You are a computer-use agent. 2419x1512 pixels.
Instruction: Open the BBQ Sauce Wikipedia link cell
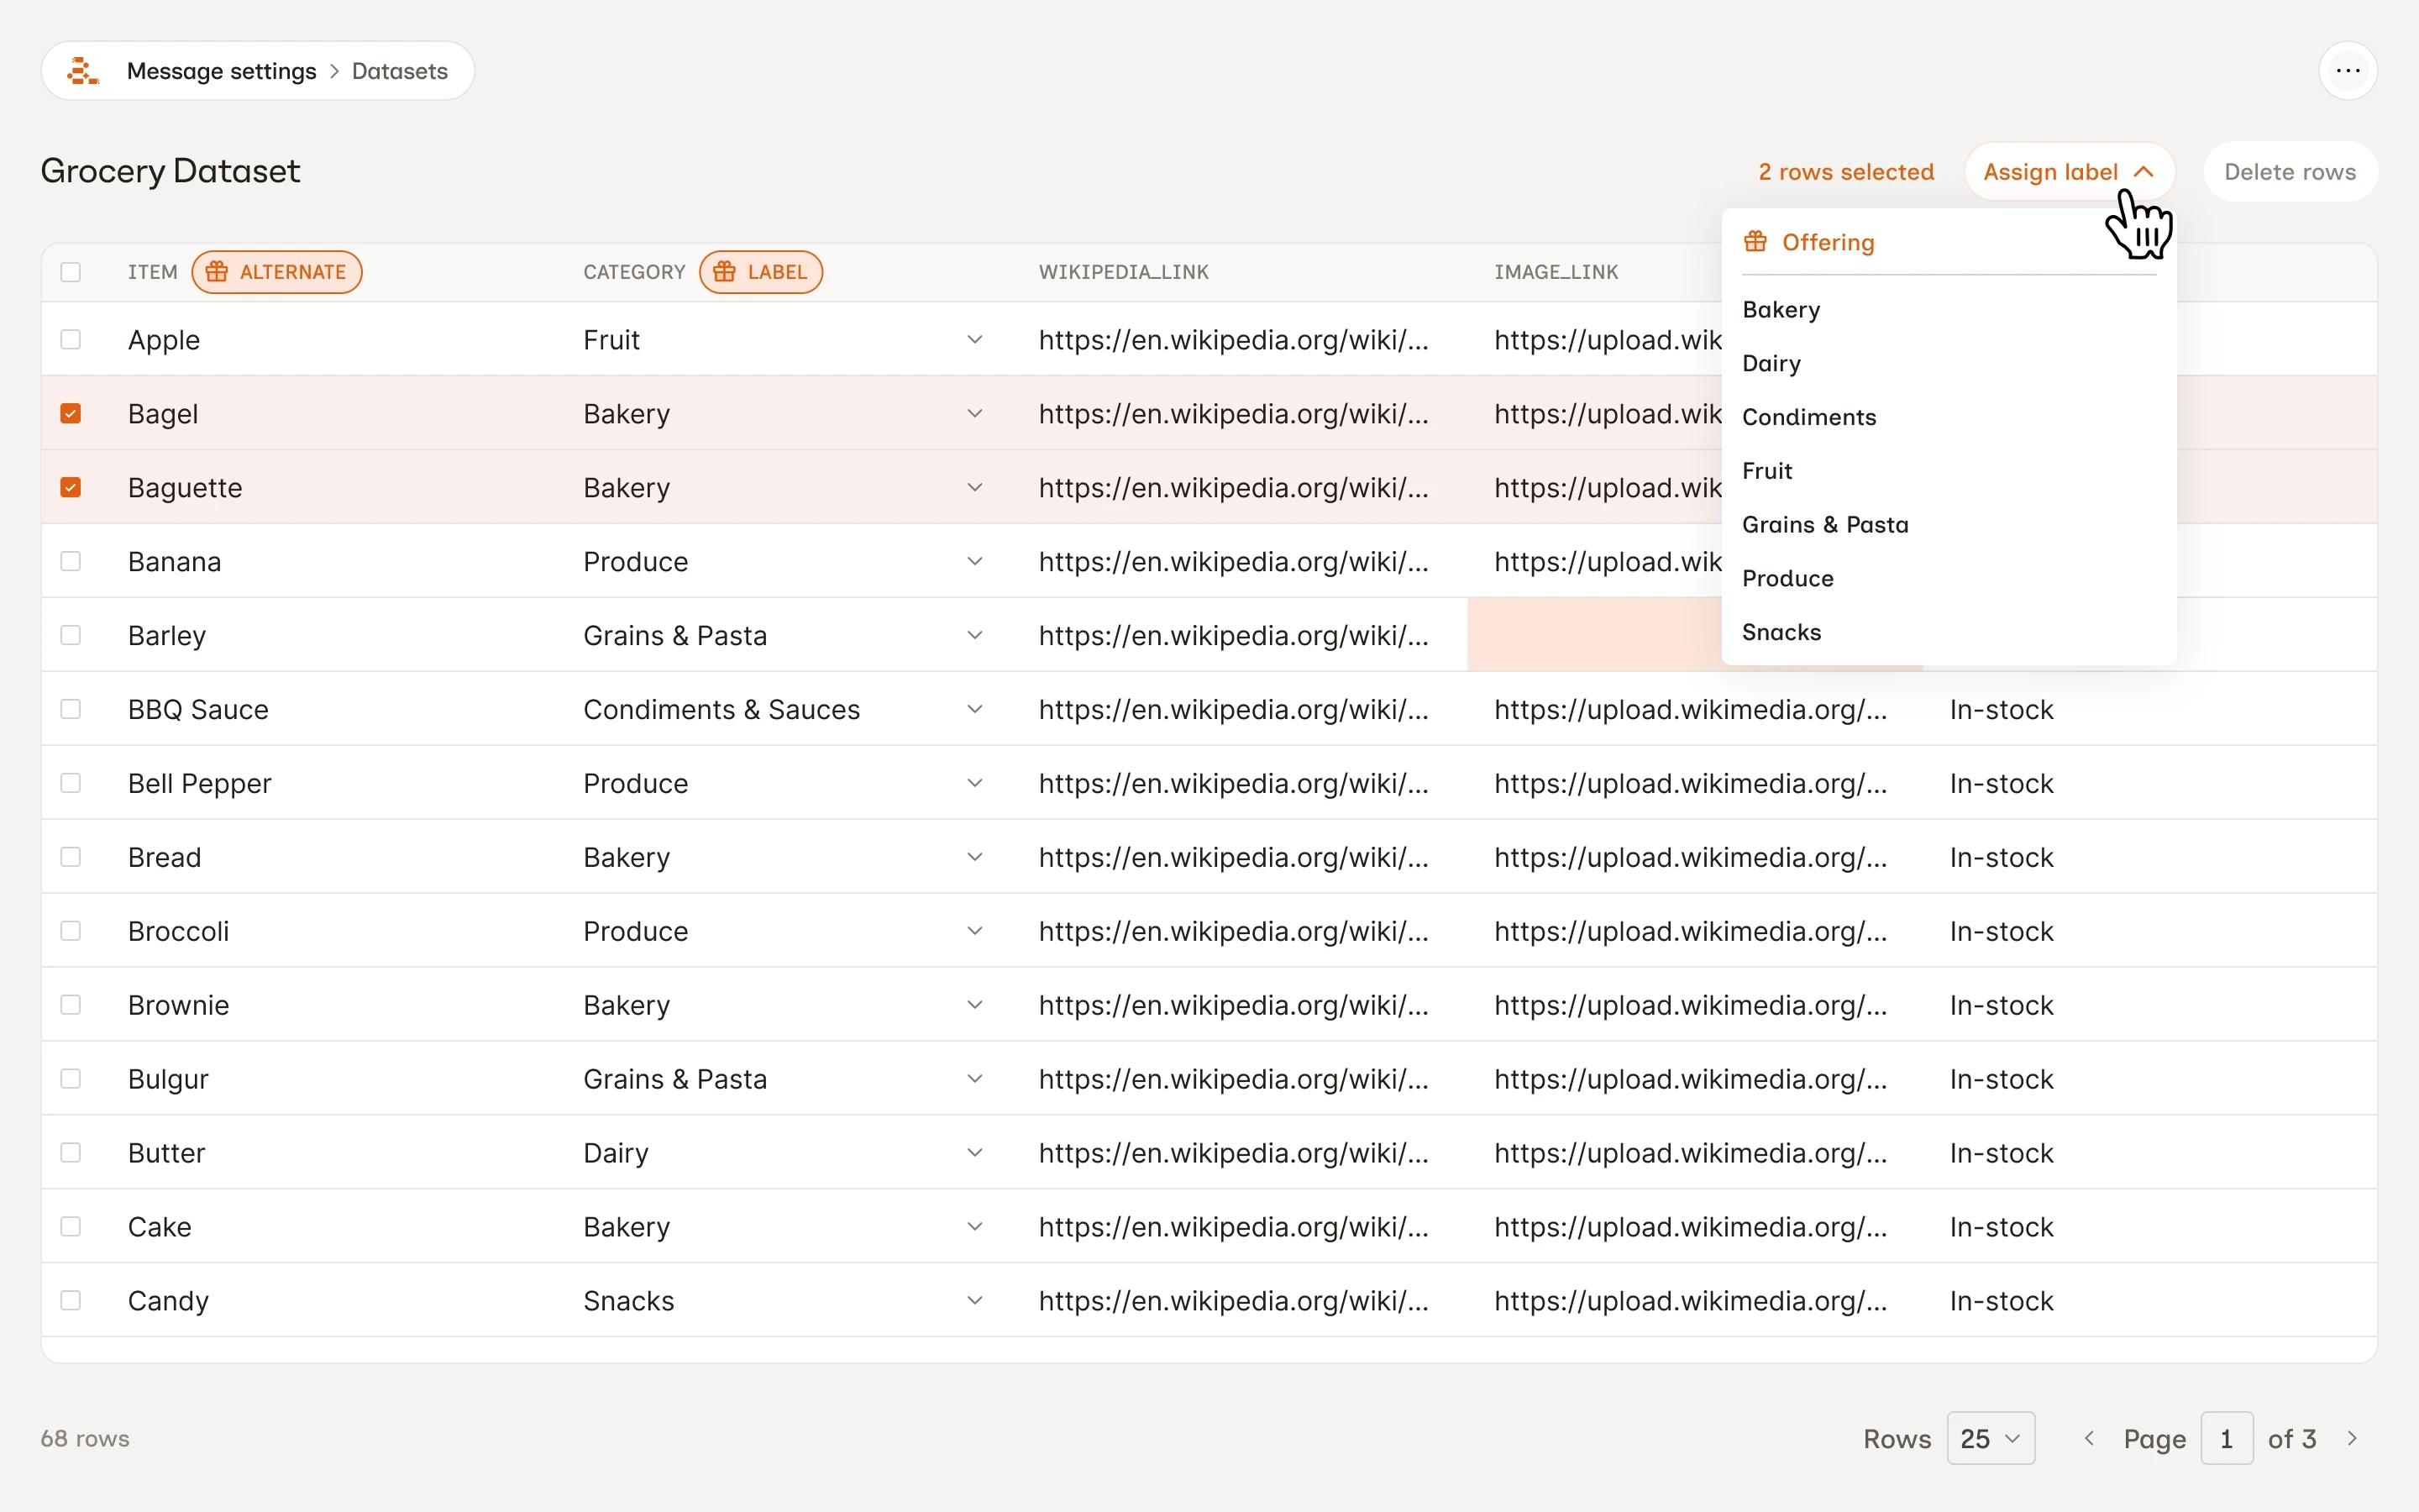pos(1232,710)
